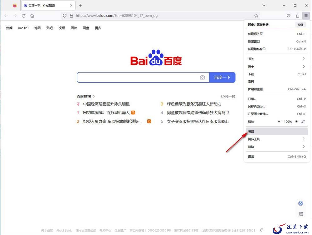Open 设置 in the menu
This screenshot has height=235, width=312.
277,132
